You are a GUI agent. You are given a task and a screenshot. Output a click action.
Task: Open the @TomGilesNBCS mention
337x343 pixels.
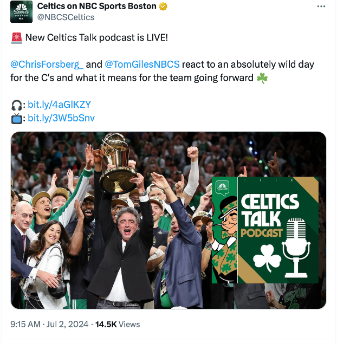click(x=142, y=64)
